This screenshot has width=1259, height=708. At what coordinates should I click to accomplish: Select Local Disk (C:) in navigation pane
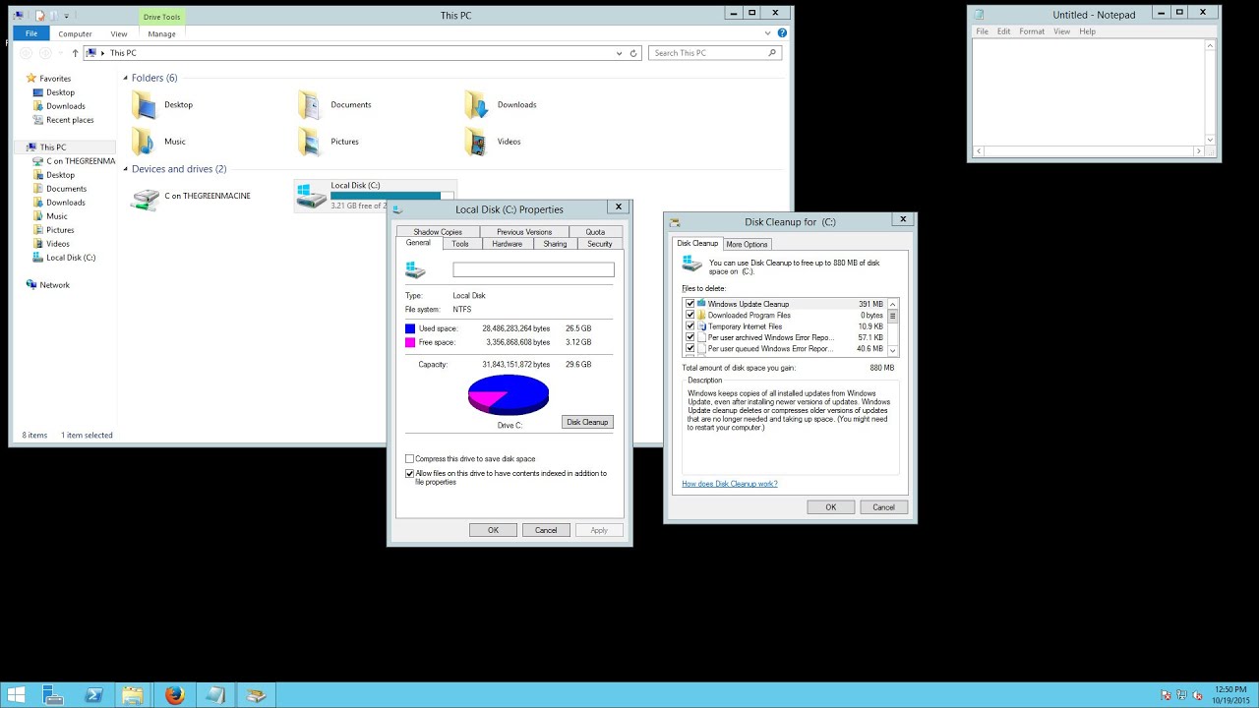71,258
